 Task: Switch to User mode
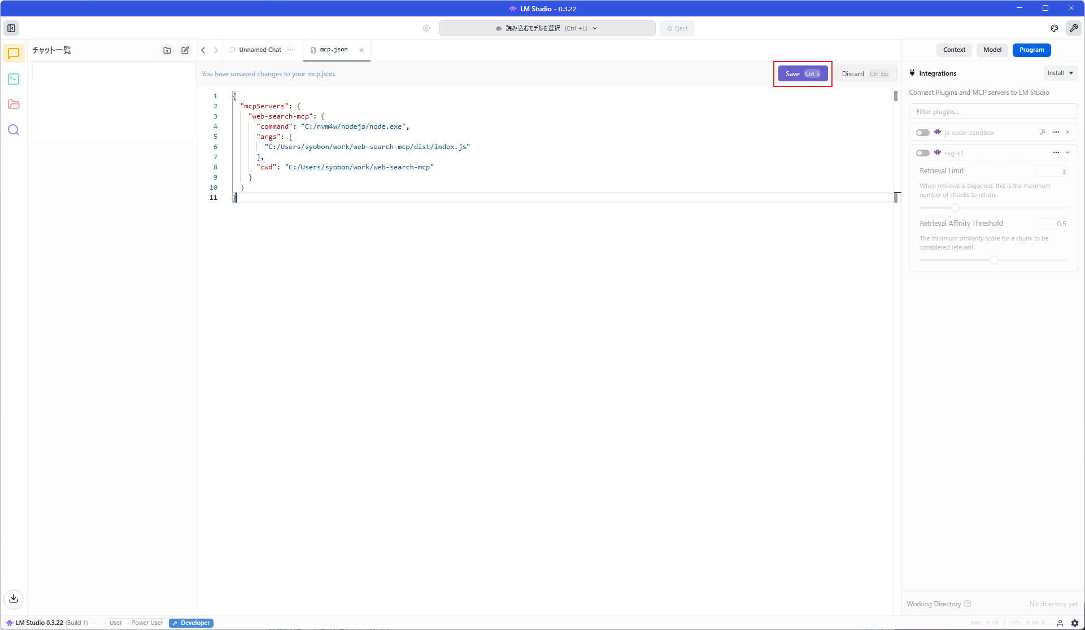[115, 623]
